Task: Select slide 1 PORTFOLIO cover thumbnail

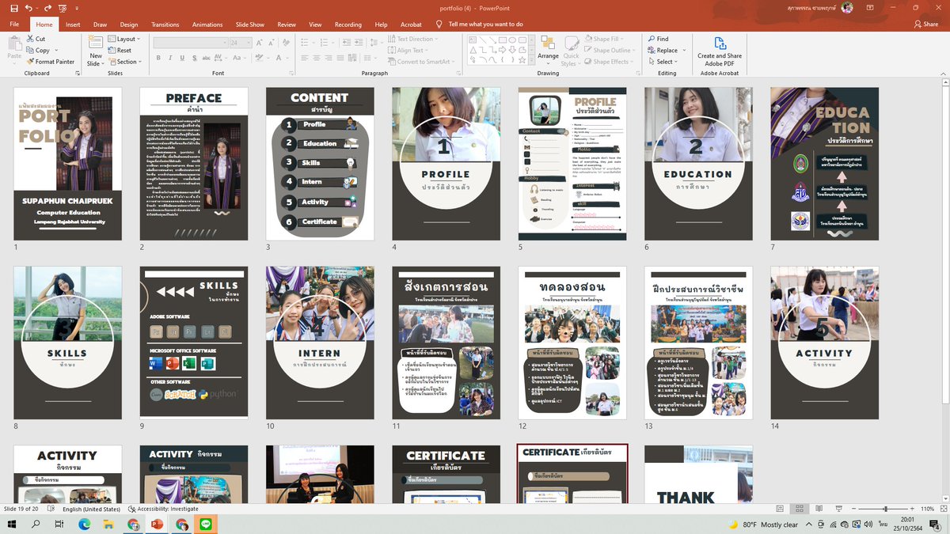Action: click(x=68, y=164)
